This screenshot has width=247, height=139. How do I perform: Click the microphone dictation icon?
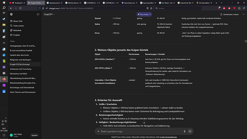184,131
